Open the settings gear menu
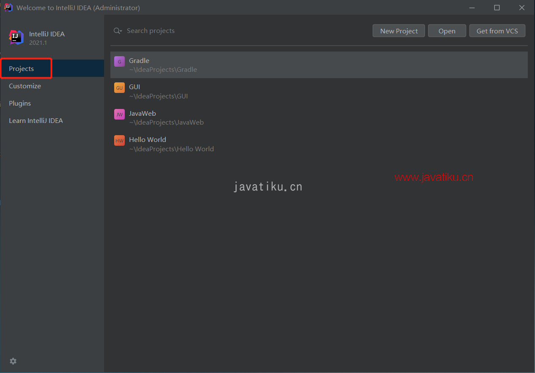The width and height of the screenshot is (535, 373). (13, 361)
